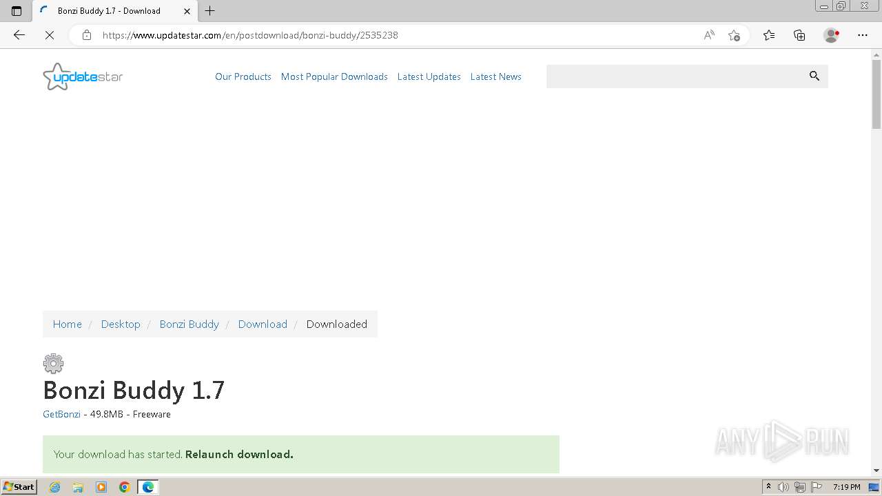This screenshot has width=882, height=496.
Task: Click the taskbar clock 7:19 PM
Action: click(x=847, y=487)
